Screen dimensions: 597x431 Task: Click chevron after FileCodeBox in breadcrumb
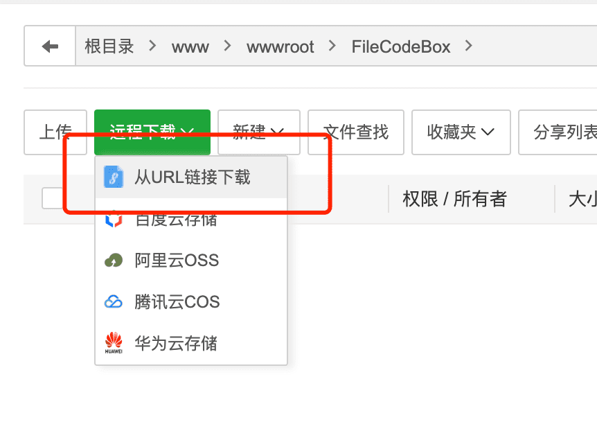click(x=469, y=46)
